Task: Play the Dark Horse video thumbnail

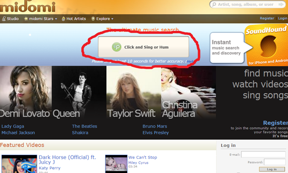Action: [19, 164]
